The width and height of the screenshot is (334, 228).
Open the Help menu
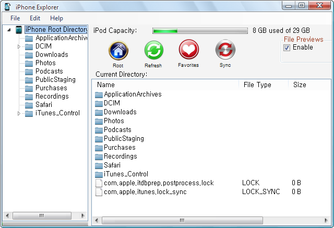(x=56, y=18)
